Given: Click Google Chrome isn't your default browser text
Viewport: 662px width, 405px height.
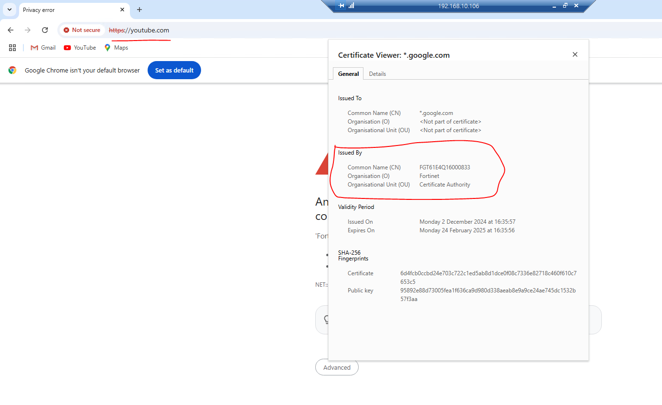Looking at the screenshot, I should (82, 70).
